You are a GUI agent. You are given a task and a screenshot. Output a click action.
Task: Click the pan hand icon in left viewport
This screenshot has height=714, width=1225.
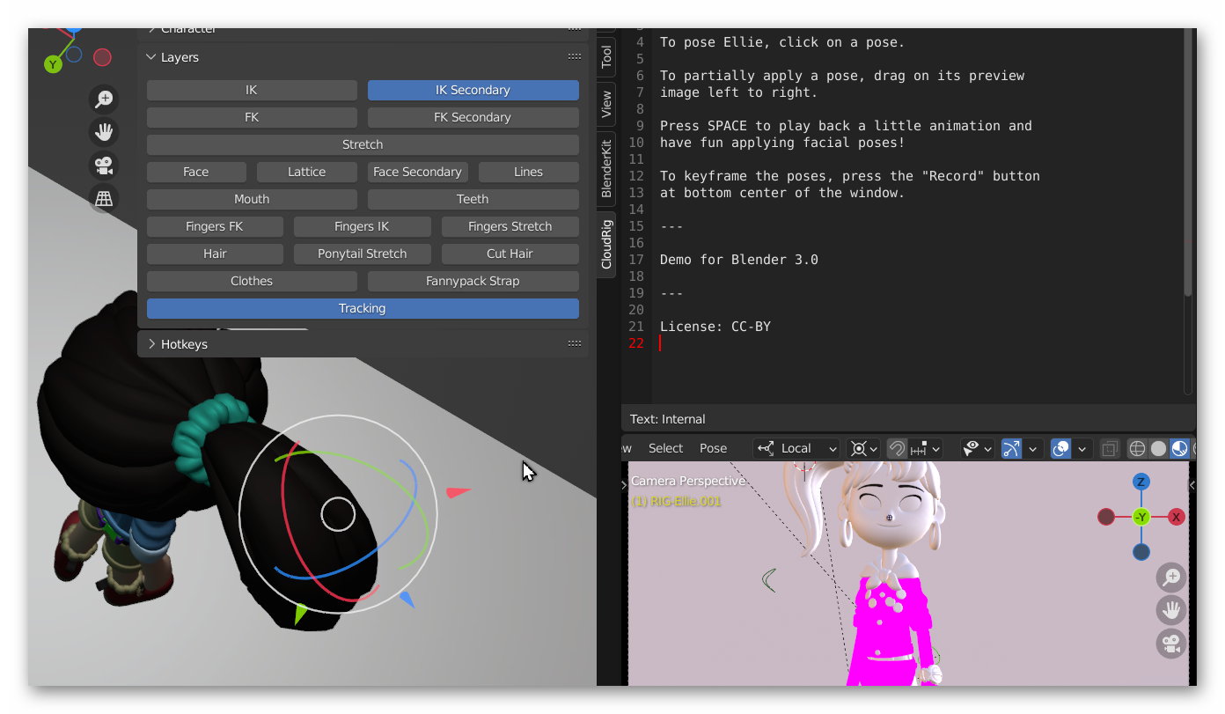[104, 132]
